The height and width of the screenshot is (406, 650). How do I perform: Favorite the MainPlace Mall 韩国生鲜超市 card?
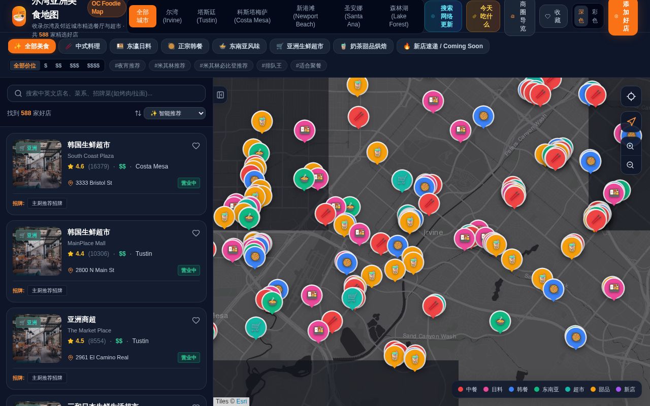[196, 233]
